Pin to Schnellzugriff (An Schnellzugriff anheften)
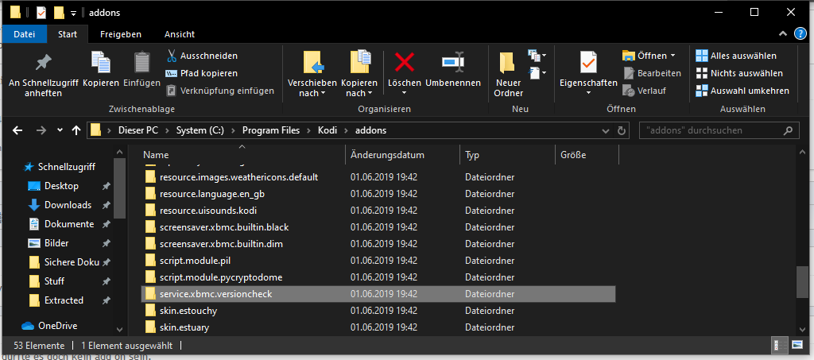The width and height of the screenshot is (814, 360). [43, 75]
